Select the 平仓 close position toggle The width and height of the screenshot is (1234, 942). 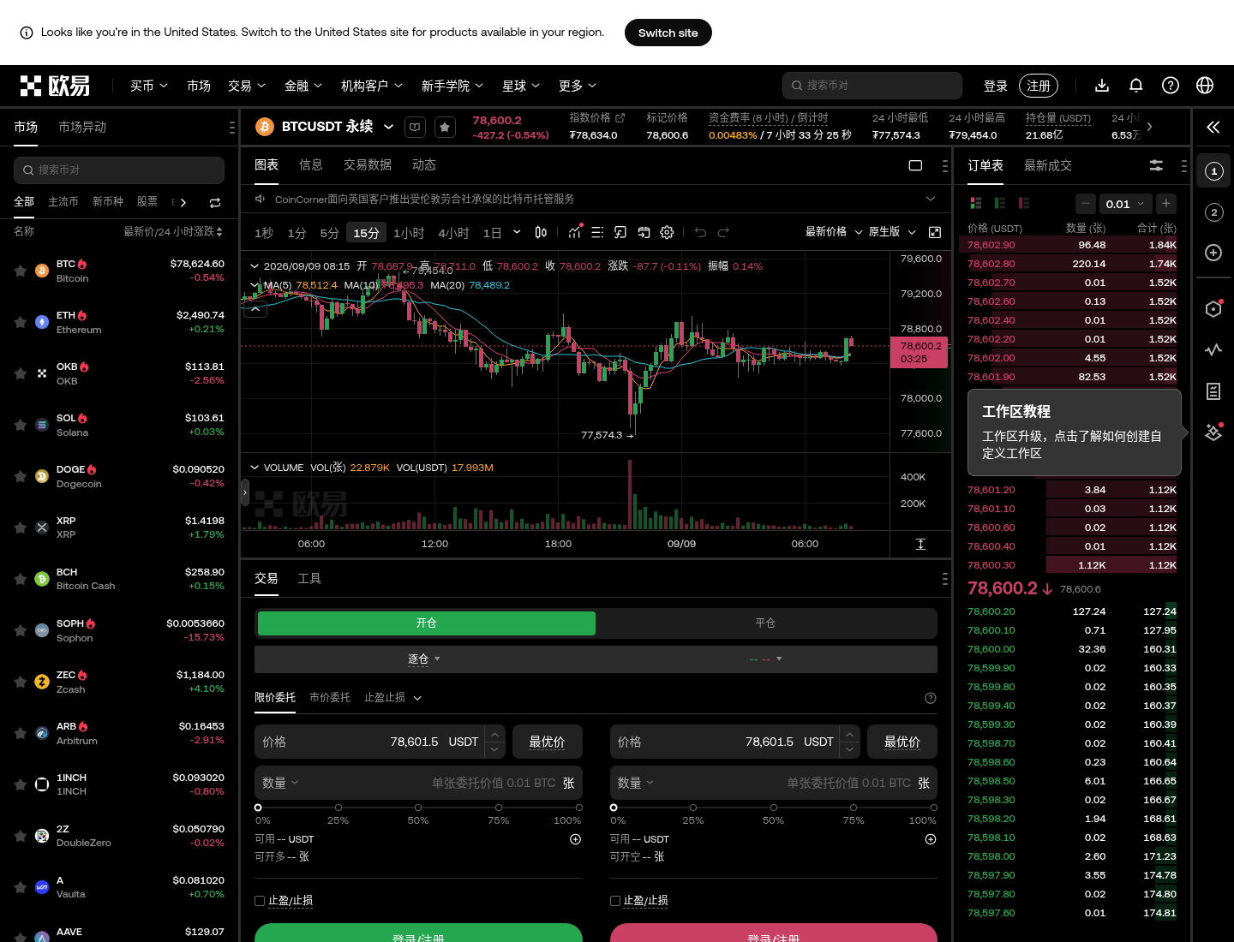coord(765,623)
